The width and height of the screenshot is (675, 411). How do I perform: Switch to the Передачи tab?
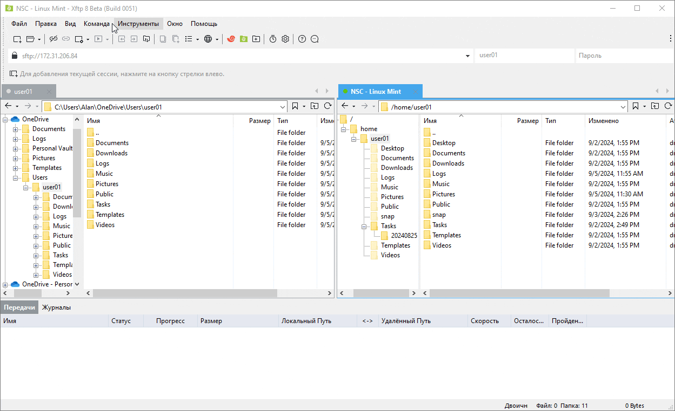pyautogui.click(x=19, y=307)
